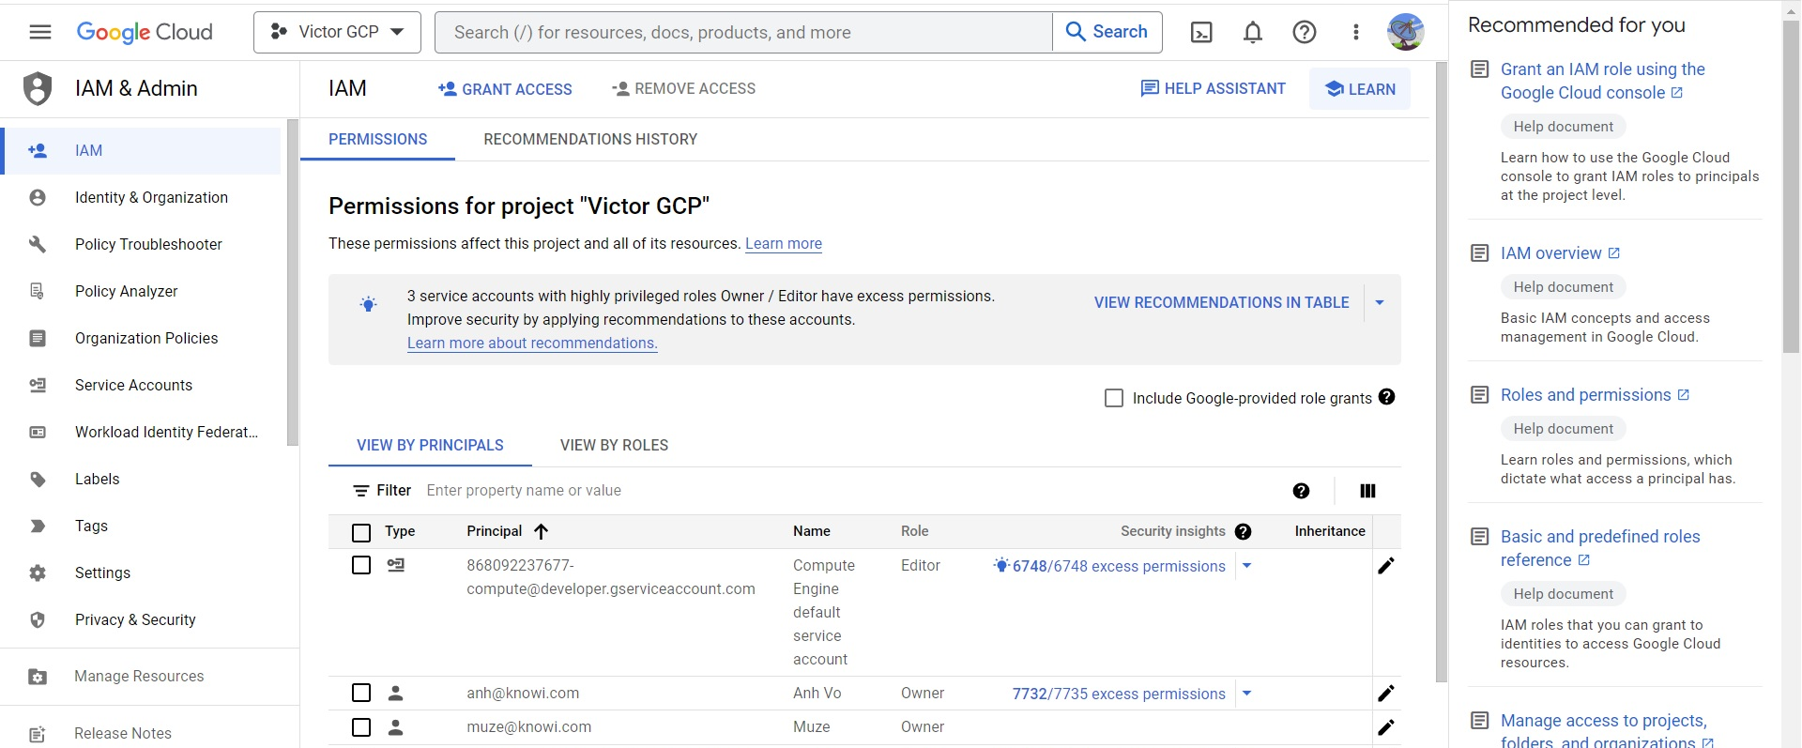Click the IAM & Admin shield icon

click(x=38, y=88)
